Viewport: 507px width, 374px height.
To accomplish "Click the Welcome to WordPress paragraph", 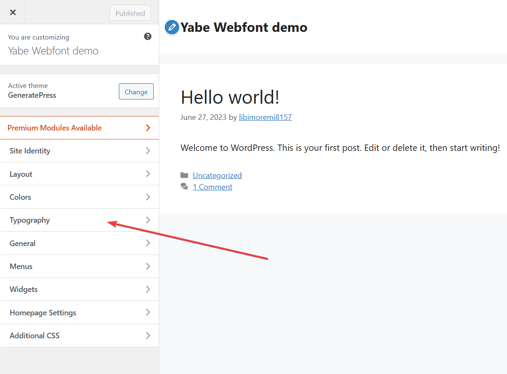I will 340,148.
